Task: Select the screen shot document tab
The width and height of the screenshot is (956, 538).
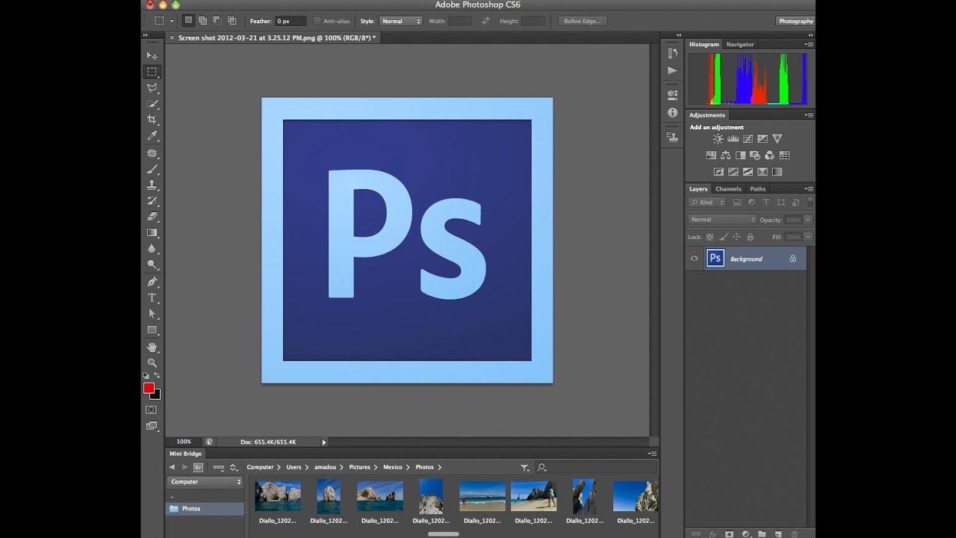Action: pos(276,37)
